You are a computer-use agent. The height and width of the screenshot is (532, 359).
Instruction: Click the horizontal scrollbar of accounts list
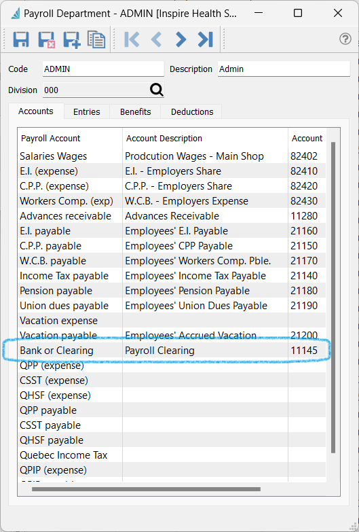(x=146, y=489)
